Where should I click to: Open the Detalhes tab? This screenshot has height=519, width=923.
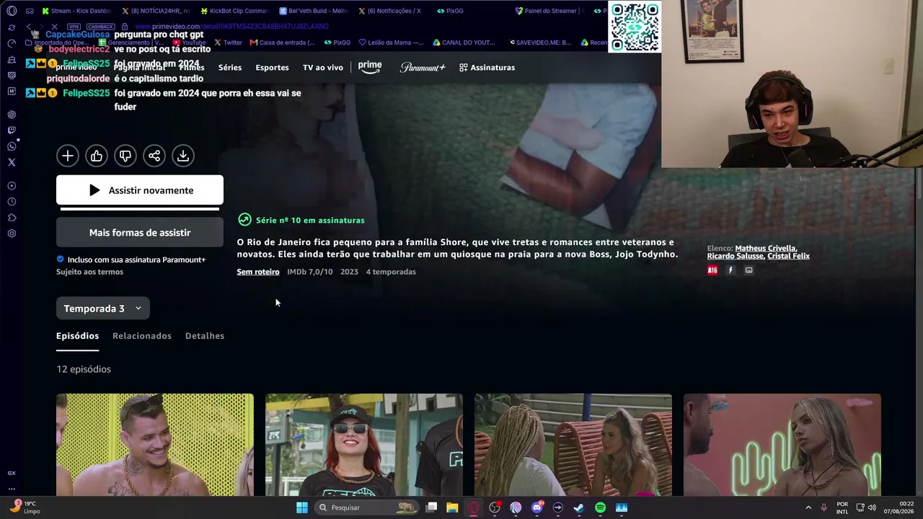205,336
